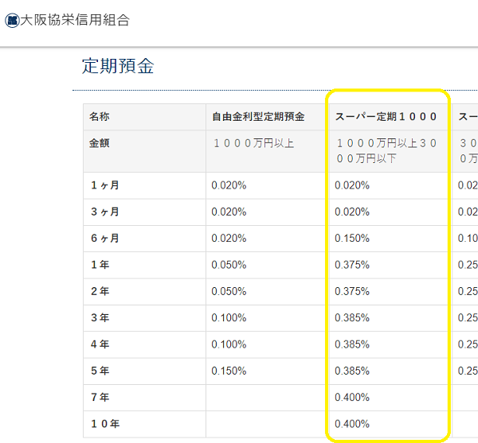Select 0.385% in スーパー定期１０００ ５年 row
This screenshot has width=478, height=443.
(x=352, y=371)
